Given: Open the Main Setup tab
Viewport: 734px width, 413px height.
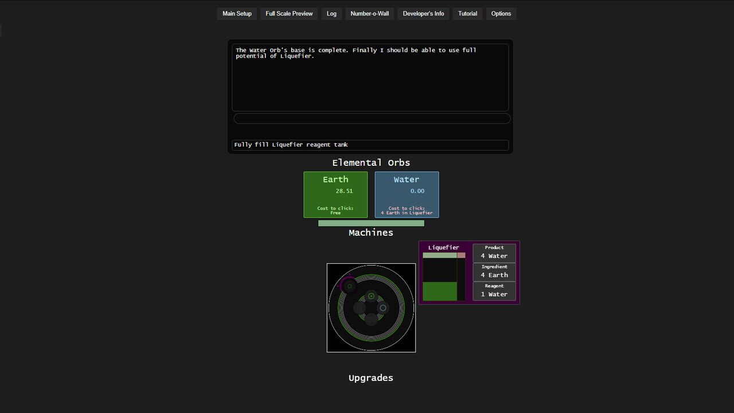Looking at the screenshot, I should (237, 14).
